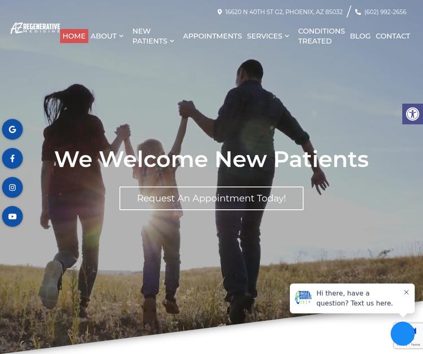Open the Google social icon

point(12,130)
